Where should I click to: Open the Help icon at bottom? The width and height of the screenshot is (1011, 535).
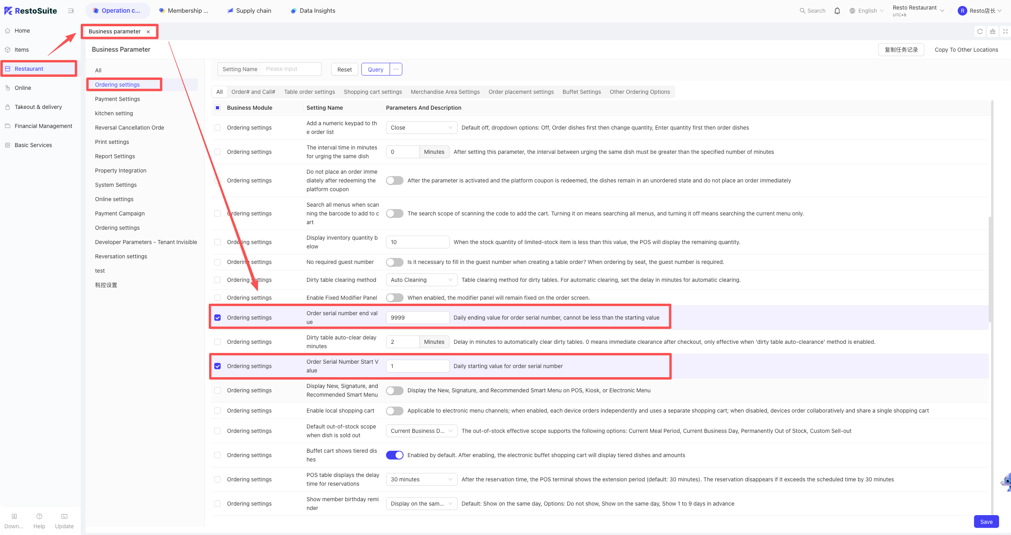[39, 516]
